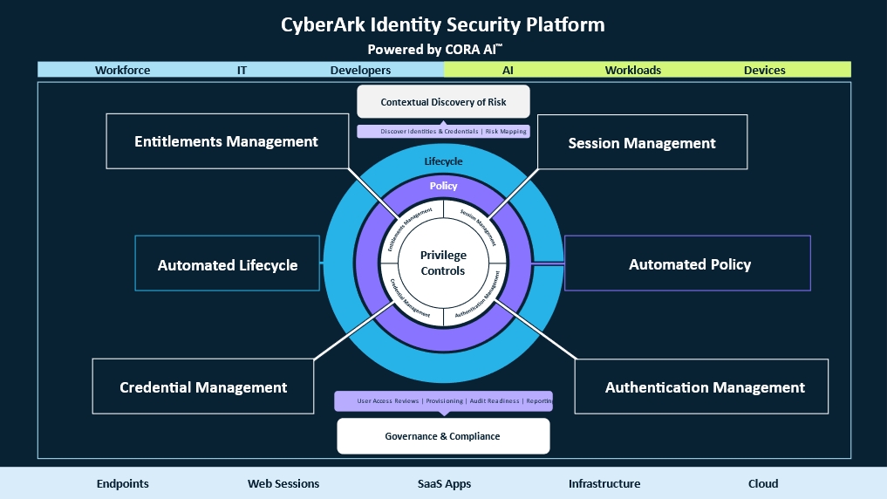The image size is (887, 499).
Task: Select the large Entitlements Management box
Action: tap(226, 141)
